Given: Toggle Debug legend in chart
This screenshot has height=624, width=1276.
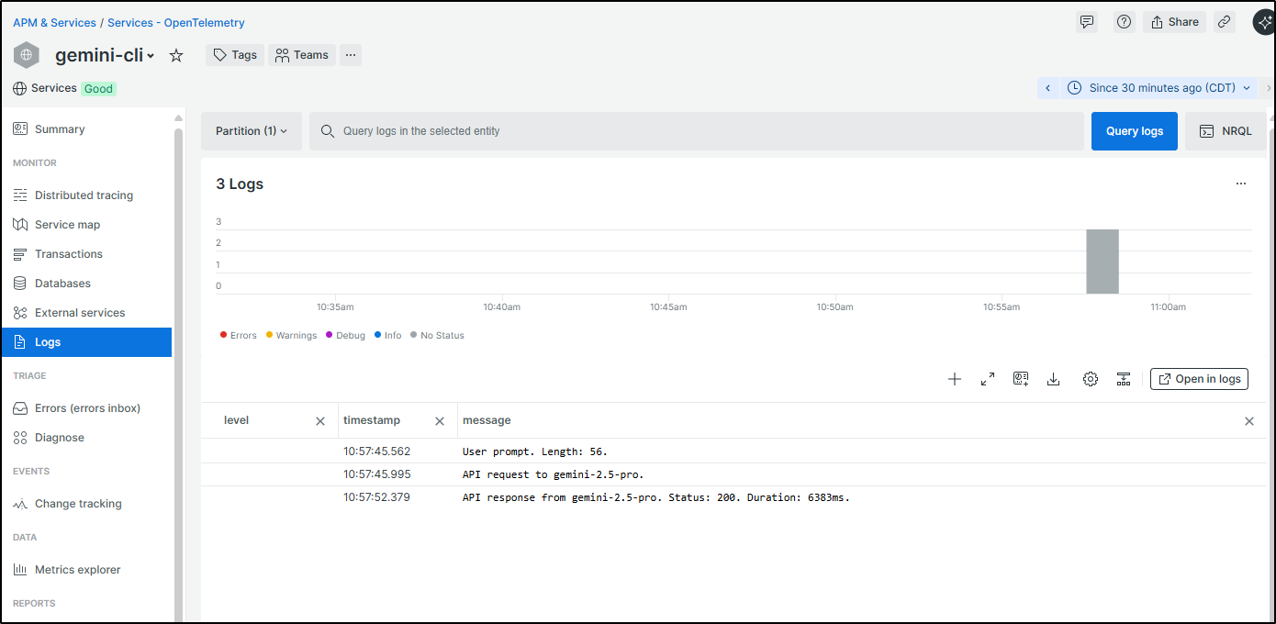Looking at the screenshot, I should (345, 335).
